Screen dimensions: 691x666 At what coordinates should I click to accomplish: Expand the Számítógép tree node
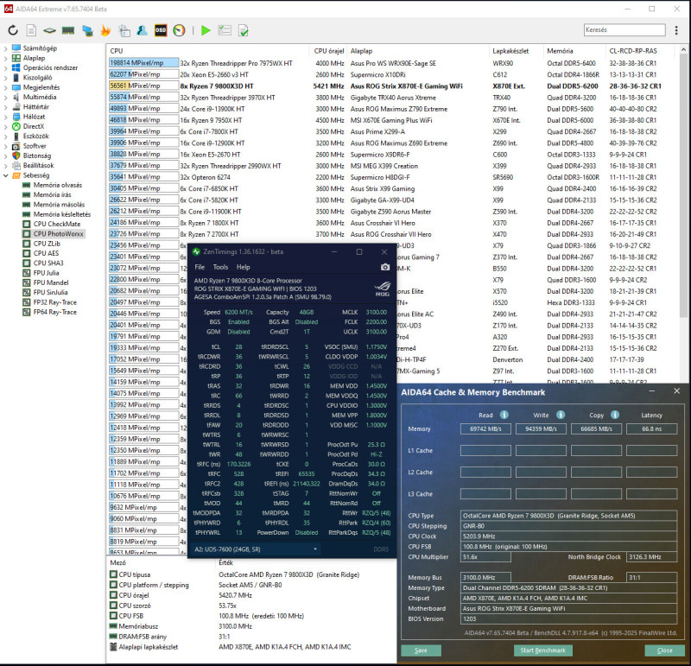click(7, 48)
